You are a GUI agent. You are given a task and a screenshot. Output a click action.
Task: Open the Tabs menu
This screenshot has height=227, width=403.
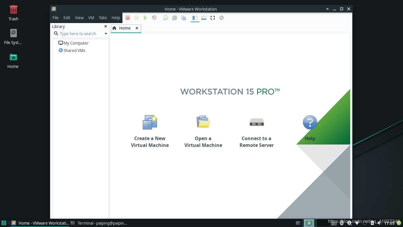click(103, 18)
